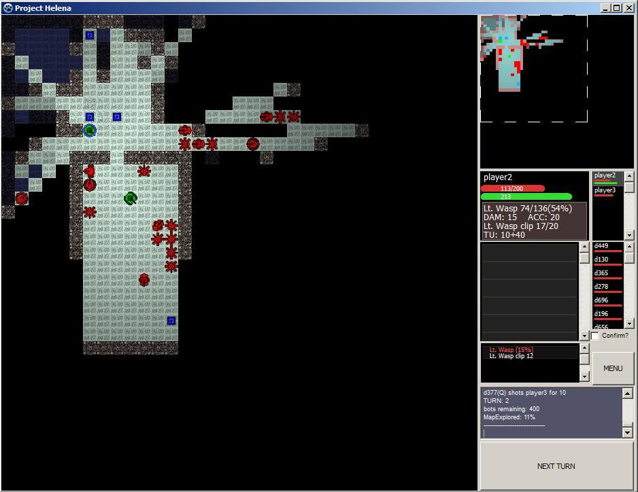Click the "bots remaining: 400" log line
This screenshot has height=492, width=638.
511,409
